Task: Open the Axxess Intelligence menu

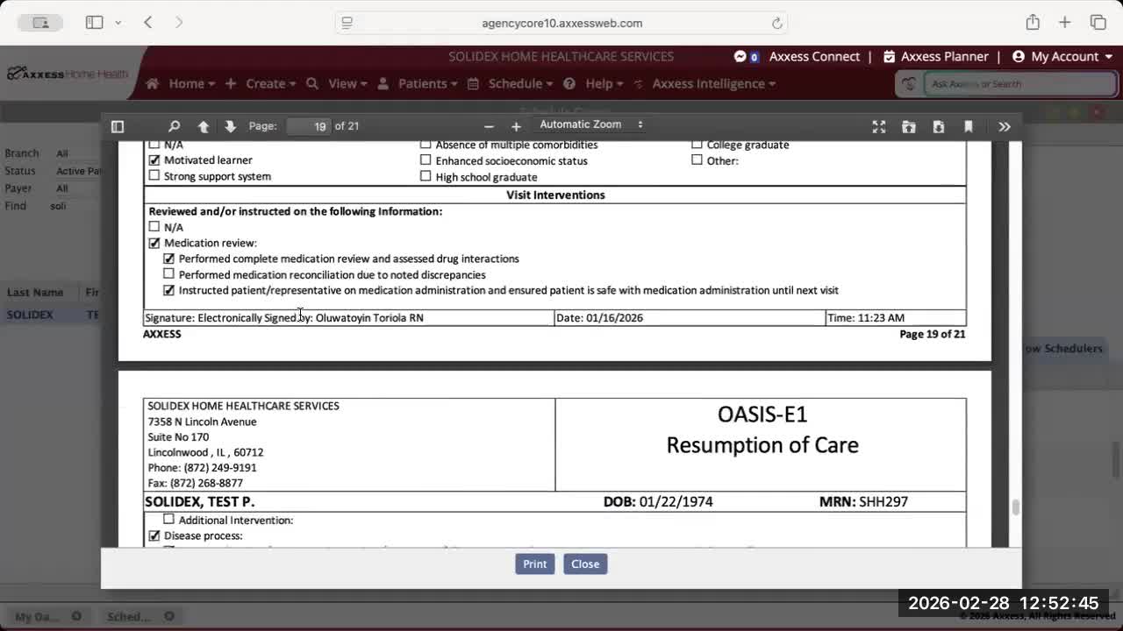Action: point(712,83)
